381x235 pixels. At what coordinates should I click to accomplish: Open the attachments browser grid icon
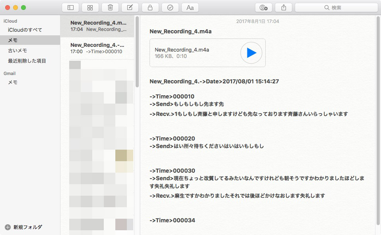tap(90, 7)
